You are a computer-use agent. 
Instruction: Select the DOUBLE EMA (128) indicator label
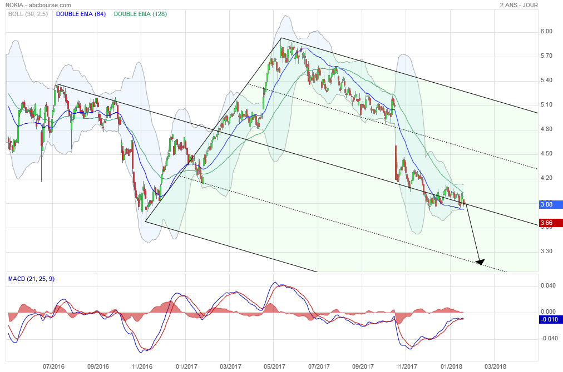pyautogui.click(x=140, y=14)
